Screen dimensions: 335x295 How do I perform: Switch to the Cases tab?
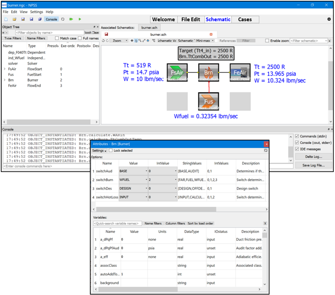pos(245,20)
